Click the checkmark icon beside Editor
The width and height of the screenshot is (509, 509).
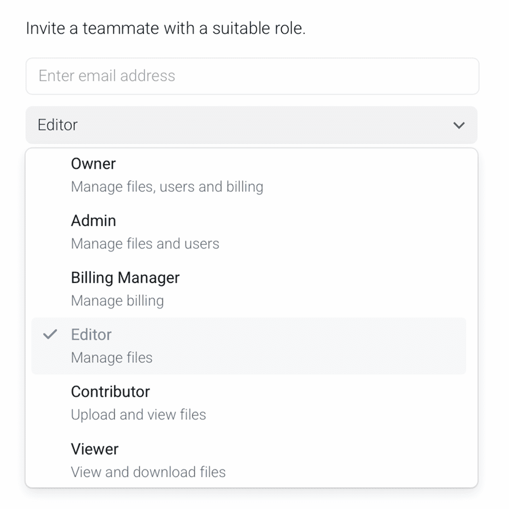(x=50, y=335)
